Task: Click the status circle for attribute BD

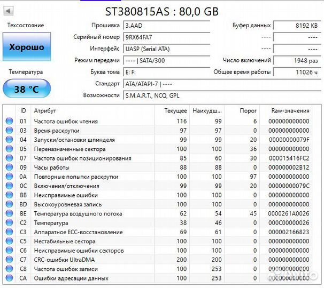Action: [x=9, y=204]
